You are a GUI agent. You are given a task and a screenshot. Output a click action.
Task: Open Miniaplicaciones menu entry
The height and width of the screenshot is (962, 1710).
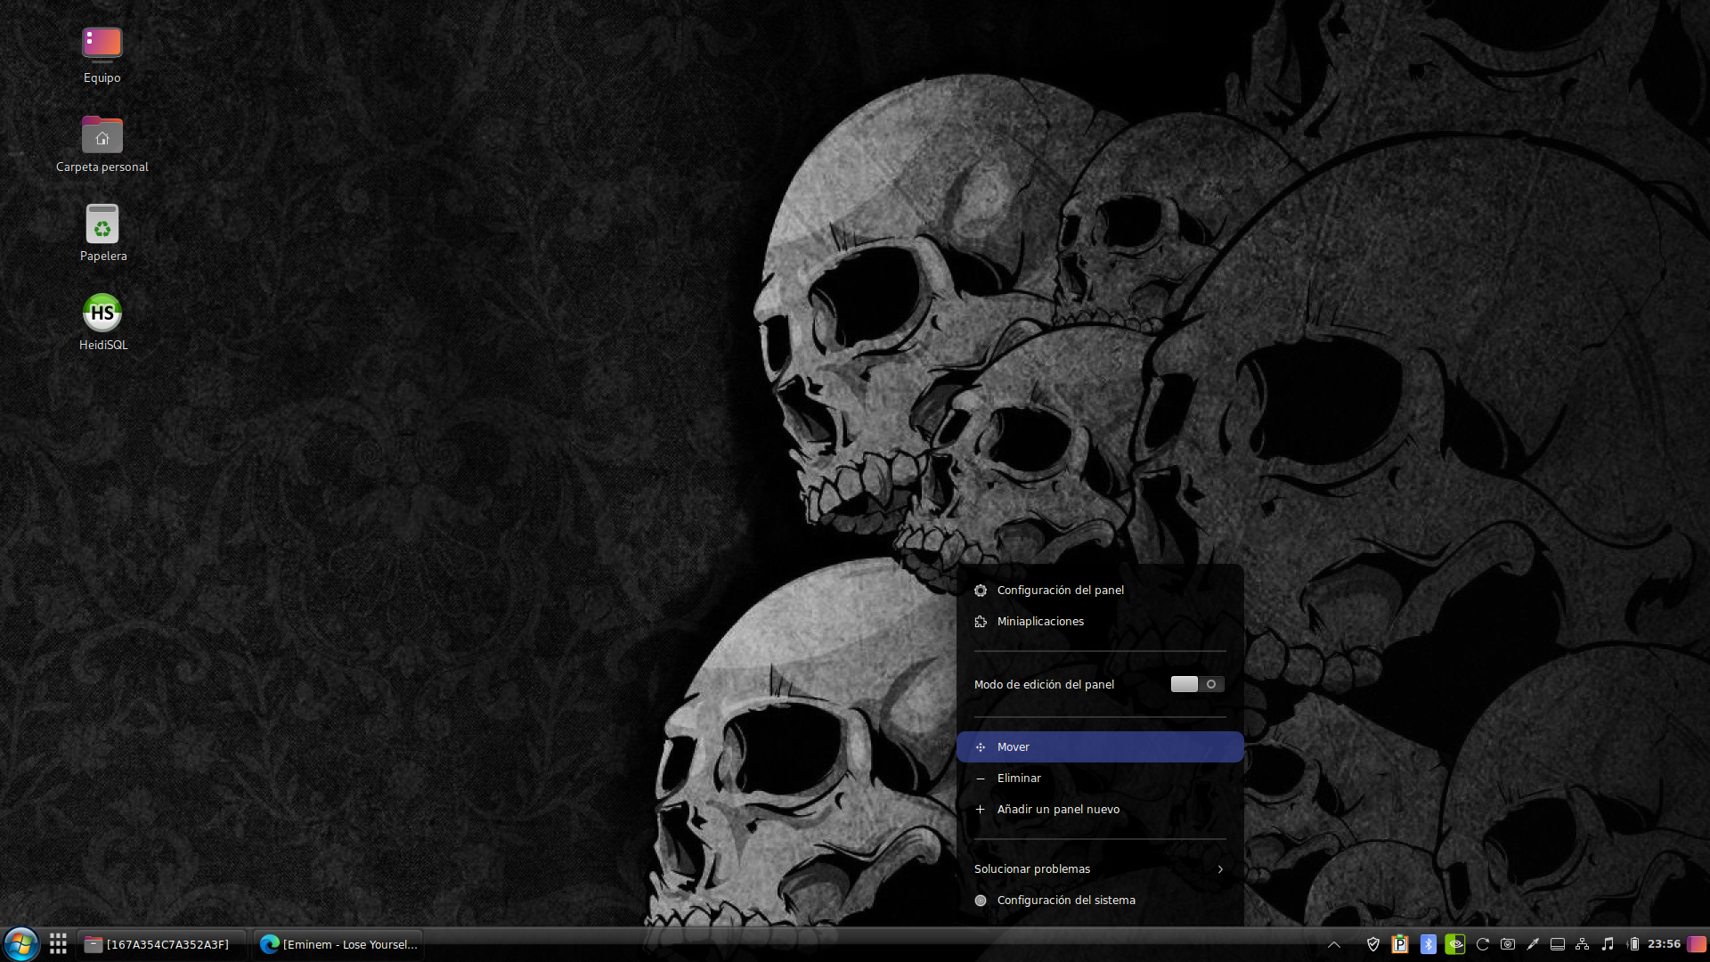point(1100,622)
